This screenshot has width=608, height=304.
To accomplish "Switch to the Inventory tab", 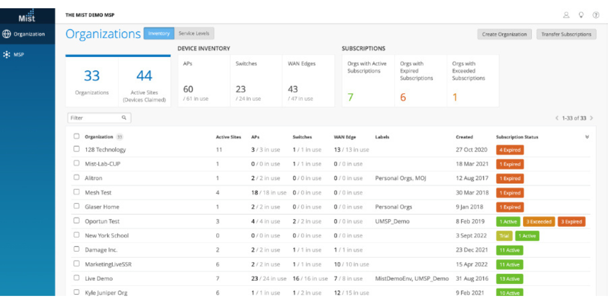I will pos(159,33).
